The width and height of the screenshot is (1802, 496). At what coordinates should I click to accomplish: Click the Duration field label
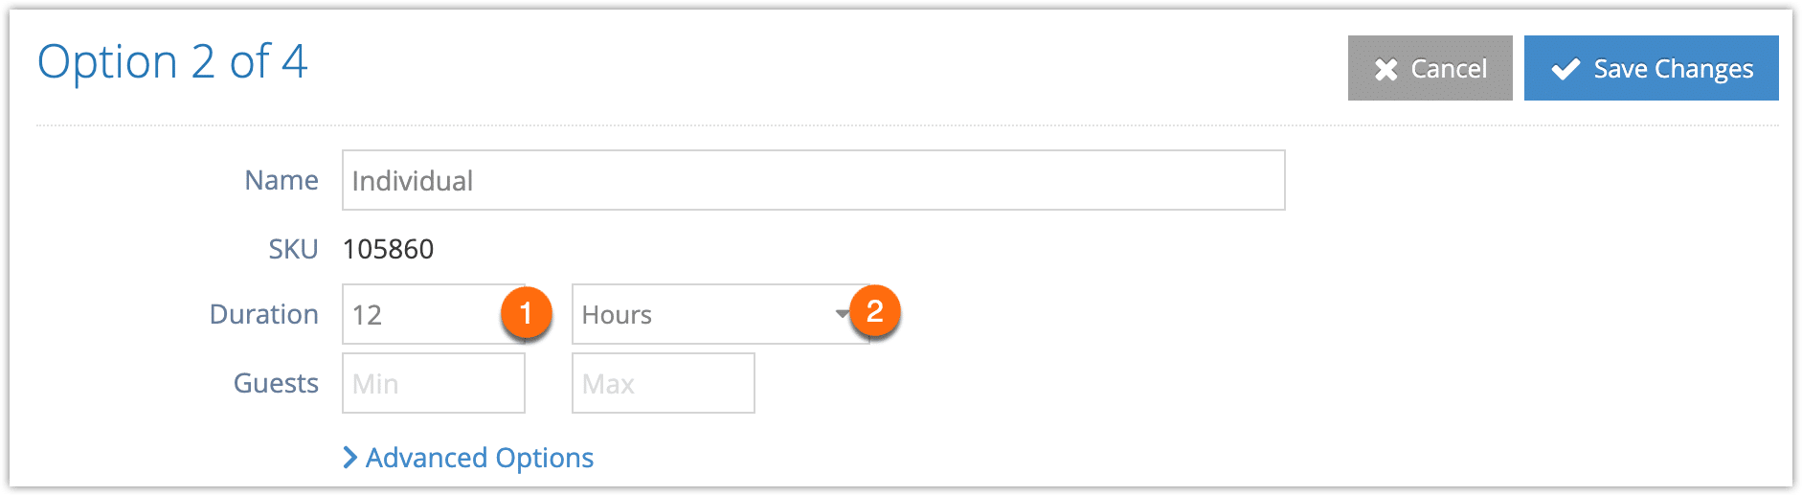(x=264, y=314)
